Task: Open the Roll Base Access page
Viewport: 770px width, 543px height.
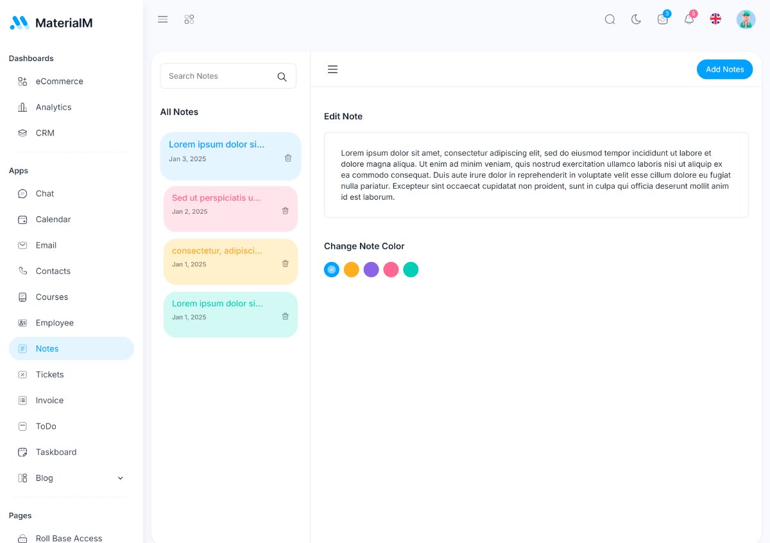Action: pos(69,539)
